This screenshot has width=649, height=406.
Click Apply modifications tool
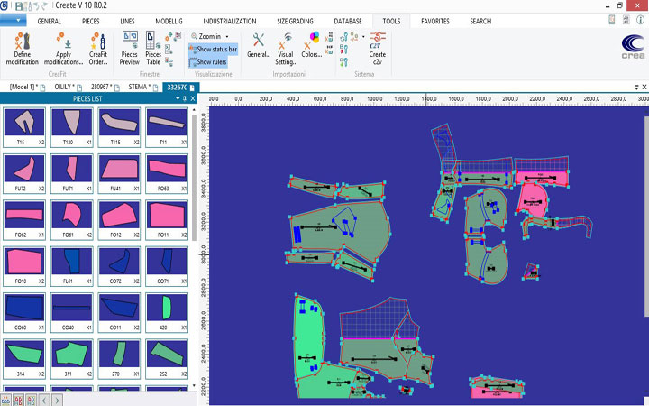[63, 45]
